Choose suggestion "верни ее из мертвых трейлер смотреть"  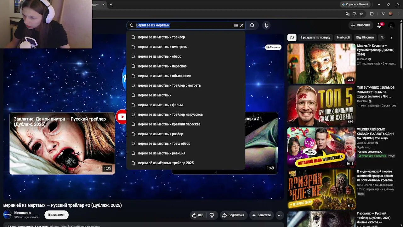186,85
